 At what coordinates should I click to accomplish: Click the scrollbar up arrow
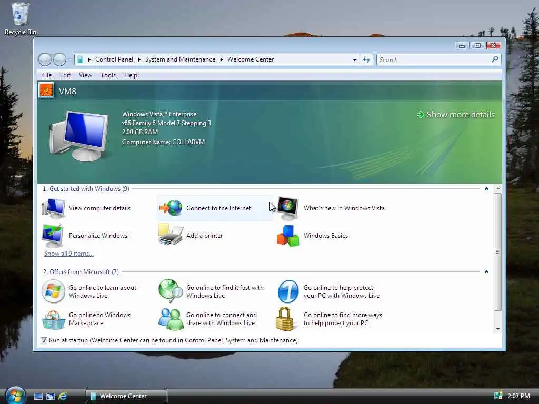coord(497,189)
